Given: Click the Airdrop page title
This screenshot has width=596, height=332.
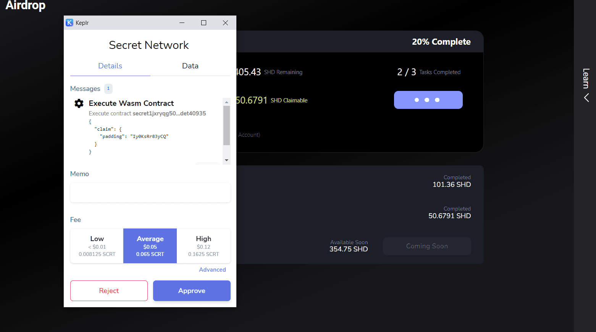Looking at the screenshot, I should pos(26,5).
